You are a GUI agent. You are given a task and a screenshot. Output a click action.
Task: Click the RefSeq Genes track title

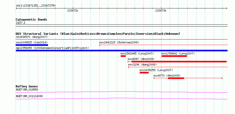pos(27,86)
